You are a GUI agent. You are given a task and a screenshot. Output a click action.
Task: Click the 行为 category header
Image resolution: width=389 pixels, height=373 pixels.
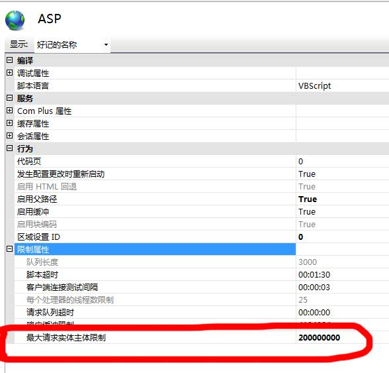[x=25, y=149]
